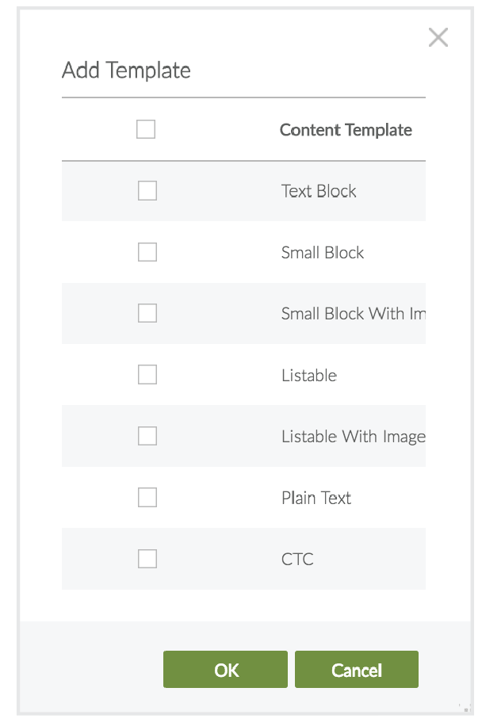Select the Listable With Image checkbox
This screenshot has width=482, height=726.
tap(147, 436)
